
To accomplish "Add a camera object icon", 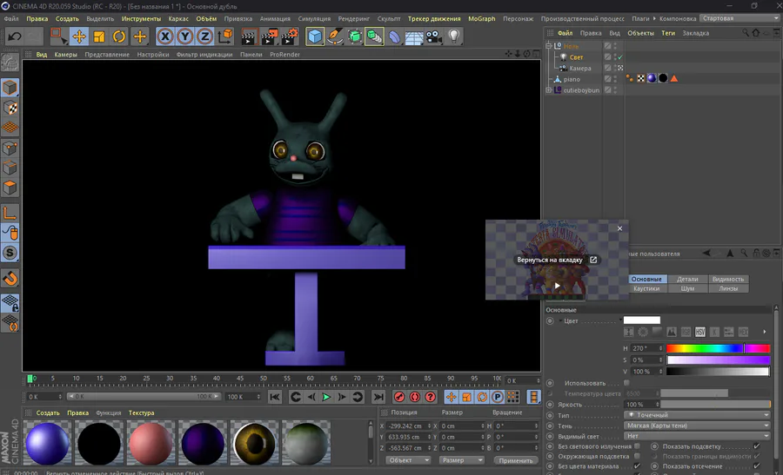I will coord(434,36).
